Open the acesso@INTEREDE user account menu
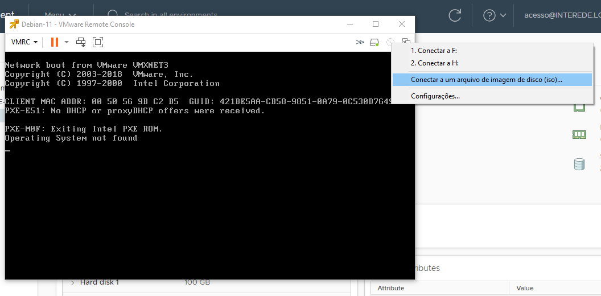The image size is (601, 296). pos(562,15)
